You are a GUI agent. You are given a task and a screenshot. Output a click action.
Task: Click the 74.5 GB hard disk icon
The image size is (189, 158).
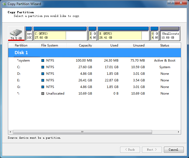click(x=16, y=34)
